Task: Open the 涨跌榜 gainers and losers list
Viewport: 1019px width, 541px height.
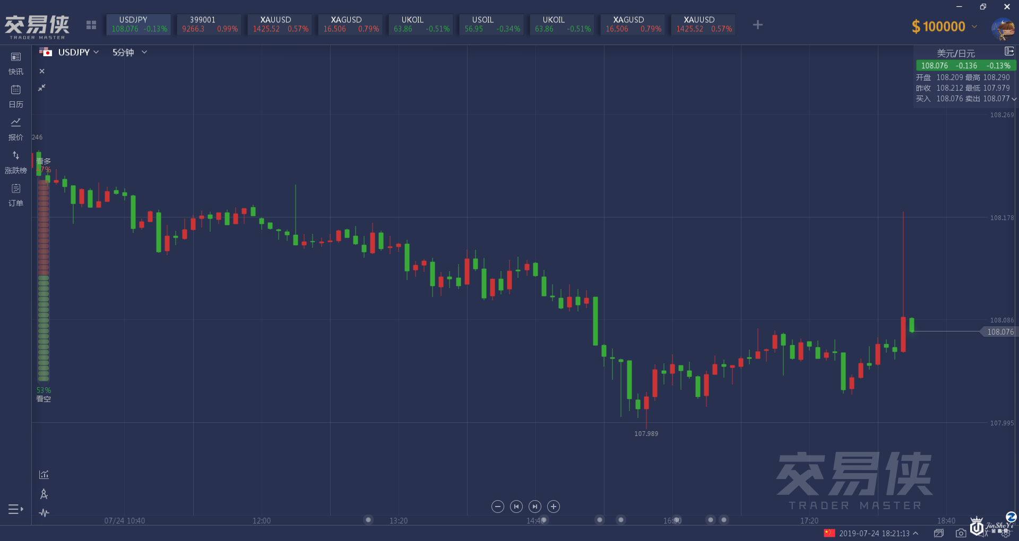Action: tap(16, 162)
